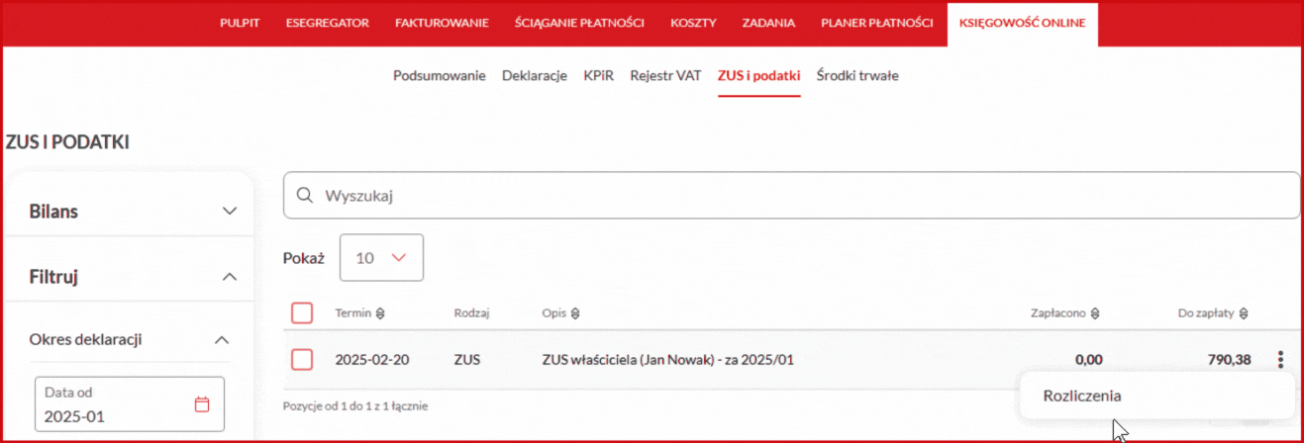Click the text Pozycje od 1 do 1 z 1 łącznie
The height and width of the screenshot is (443, 1304).
click(355, 405)
